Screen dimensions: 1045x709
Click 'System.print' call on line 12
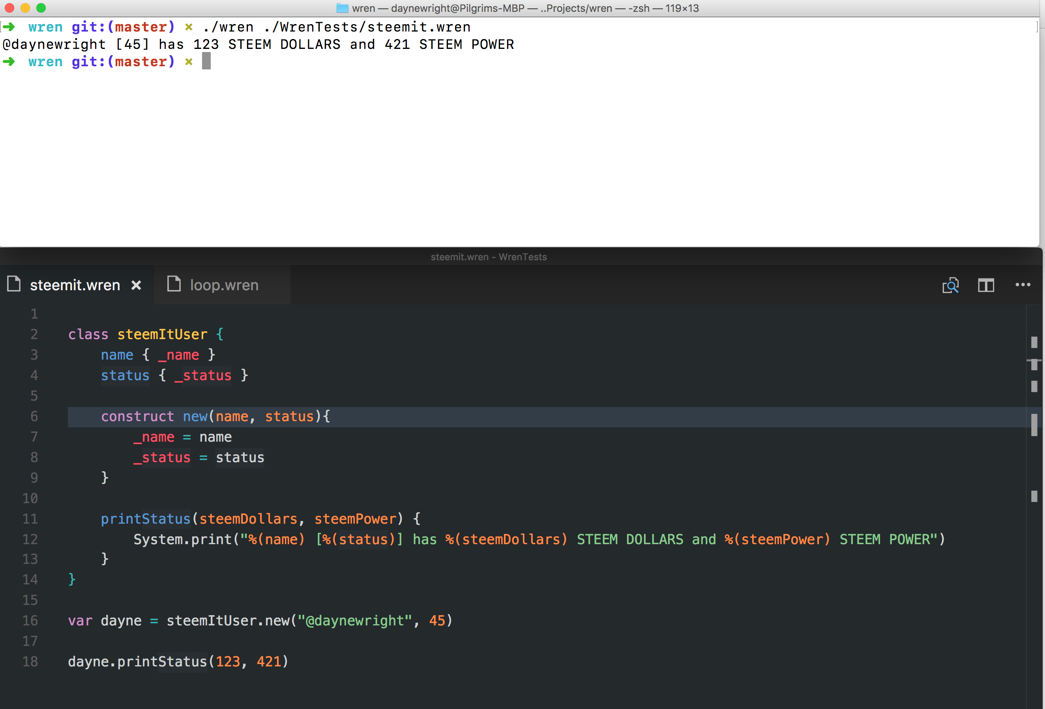(183, 539)
